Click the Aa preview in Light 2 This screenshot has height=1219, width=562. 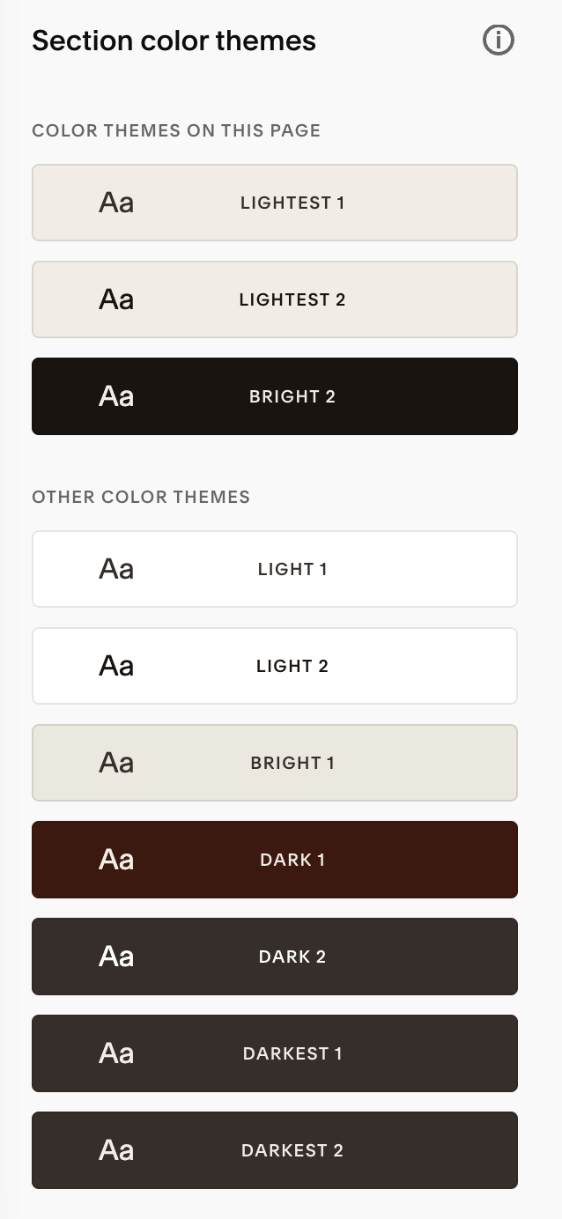tap(116, 666)
